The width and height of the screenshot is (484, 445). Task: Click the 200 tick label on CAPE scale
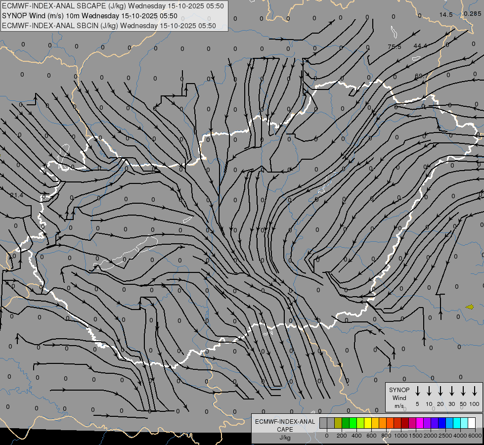[342, 436]
